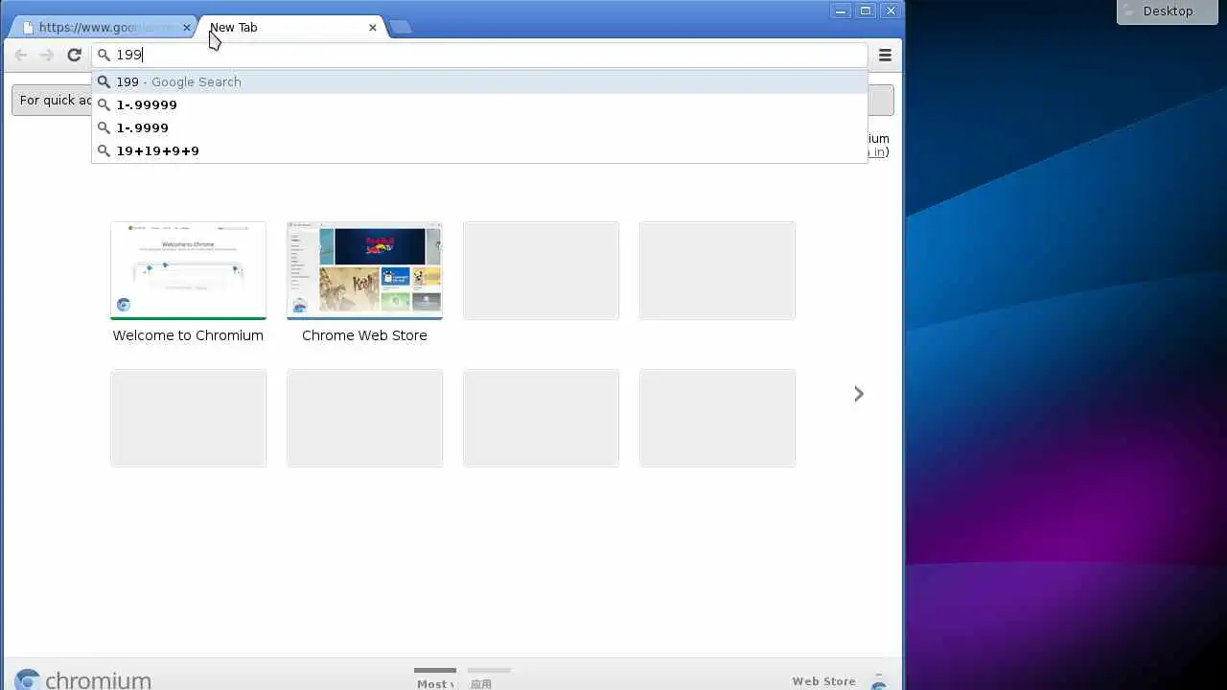Screen dimensions: 1227x690
Task: Close the https://www.goo... tab
Action: [x=187, y=28]
